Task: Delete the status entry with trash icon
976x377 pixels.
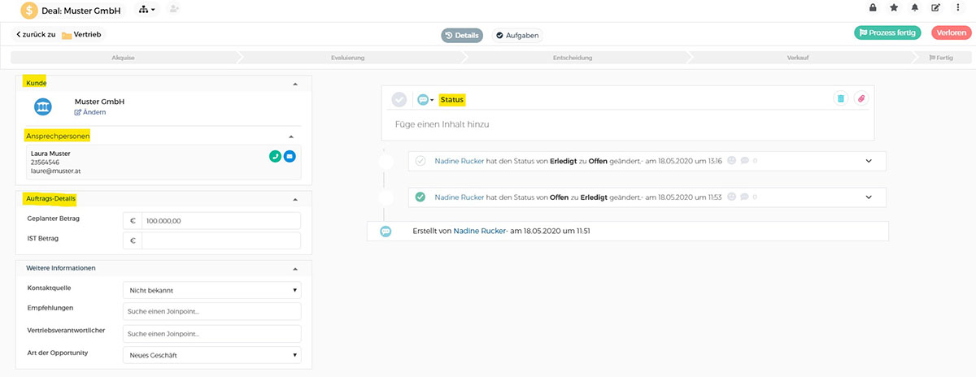Action: pyautogui.click(x=840, y=98)
